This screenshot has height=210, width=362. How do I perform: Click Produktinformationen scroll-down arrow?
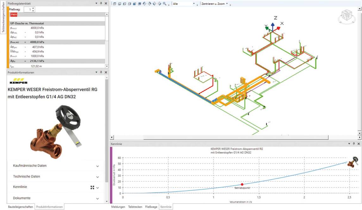(107, 201)
